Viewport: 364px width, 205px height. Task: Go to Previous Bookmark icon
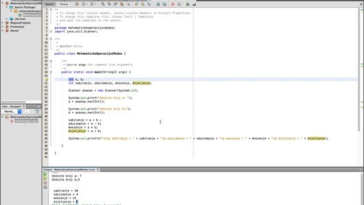click(x=136, y=4)
